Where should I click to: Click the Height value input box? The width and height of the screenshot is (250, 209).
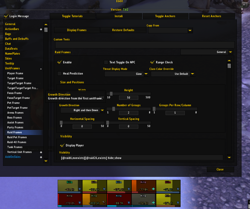(128, 98)
